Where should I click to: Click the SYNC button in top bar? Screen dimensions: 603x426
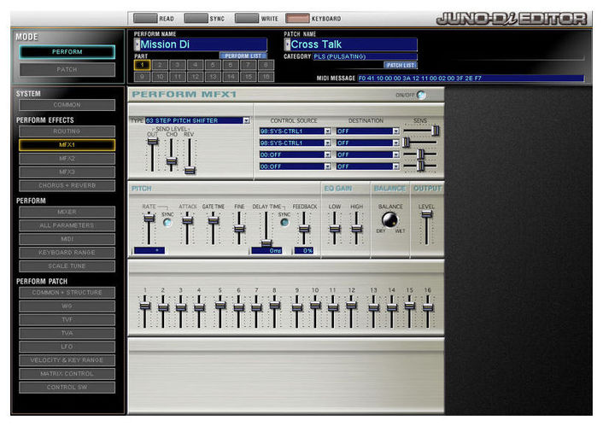196,18
